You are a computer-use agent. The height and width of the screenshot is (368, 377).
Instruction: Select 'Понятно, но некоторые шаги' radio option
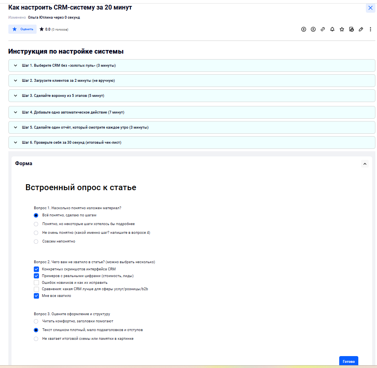(x=36, y=224)
